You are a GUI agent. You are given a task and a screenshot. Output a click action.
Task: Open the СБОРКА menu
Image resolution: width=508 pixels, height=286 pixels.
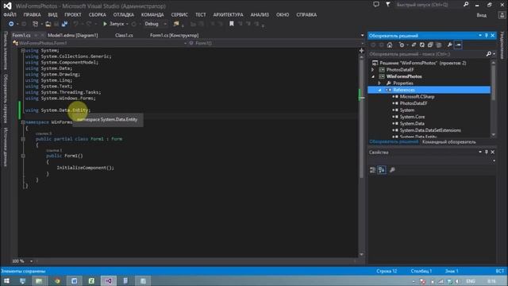(97, 14)
